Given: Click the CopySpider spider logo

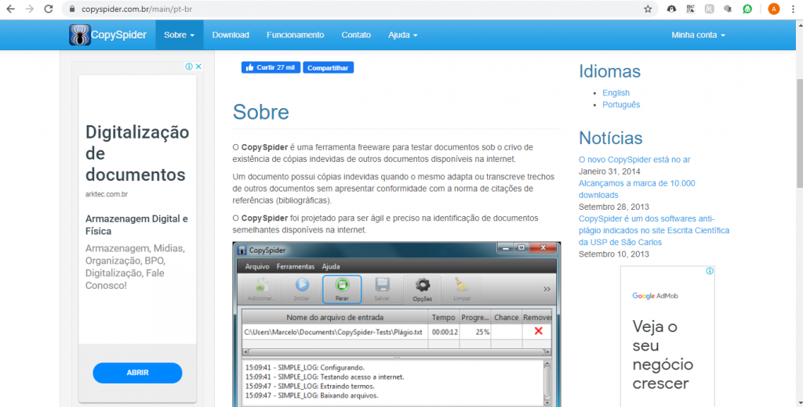Looking at the screenshot, I should 80,34.
